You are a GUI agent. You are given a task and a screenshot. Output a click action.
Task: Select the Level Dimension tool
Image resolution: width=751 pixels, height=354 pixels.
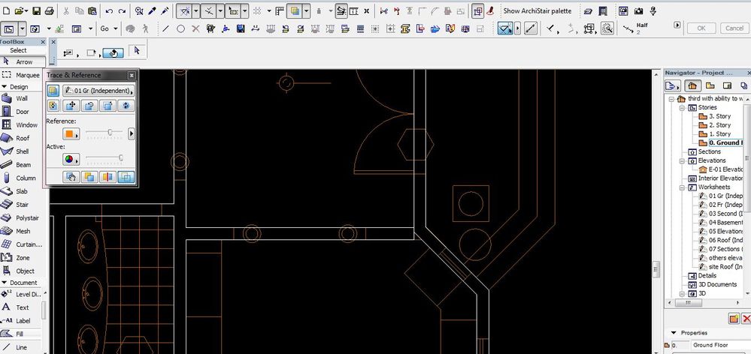click(22, 294)
